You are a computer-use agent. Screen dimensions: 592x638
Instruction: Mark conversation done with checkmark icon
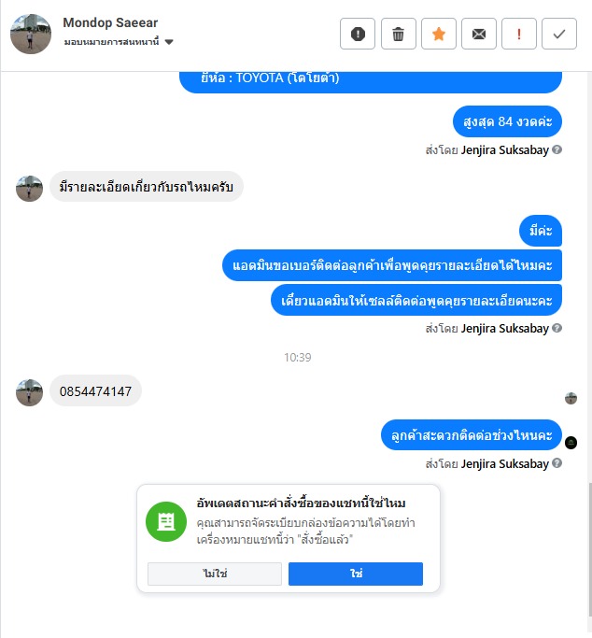559,34
